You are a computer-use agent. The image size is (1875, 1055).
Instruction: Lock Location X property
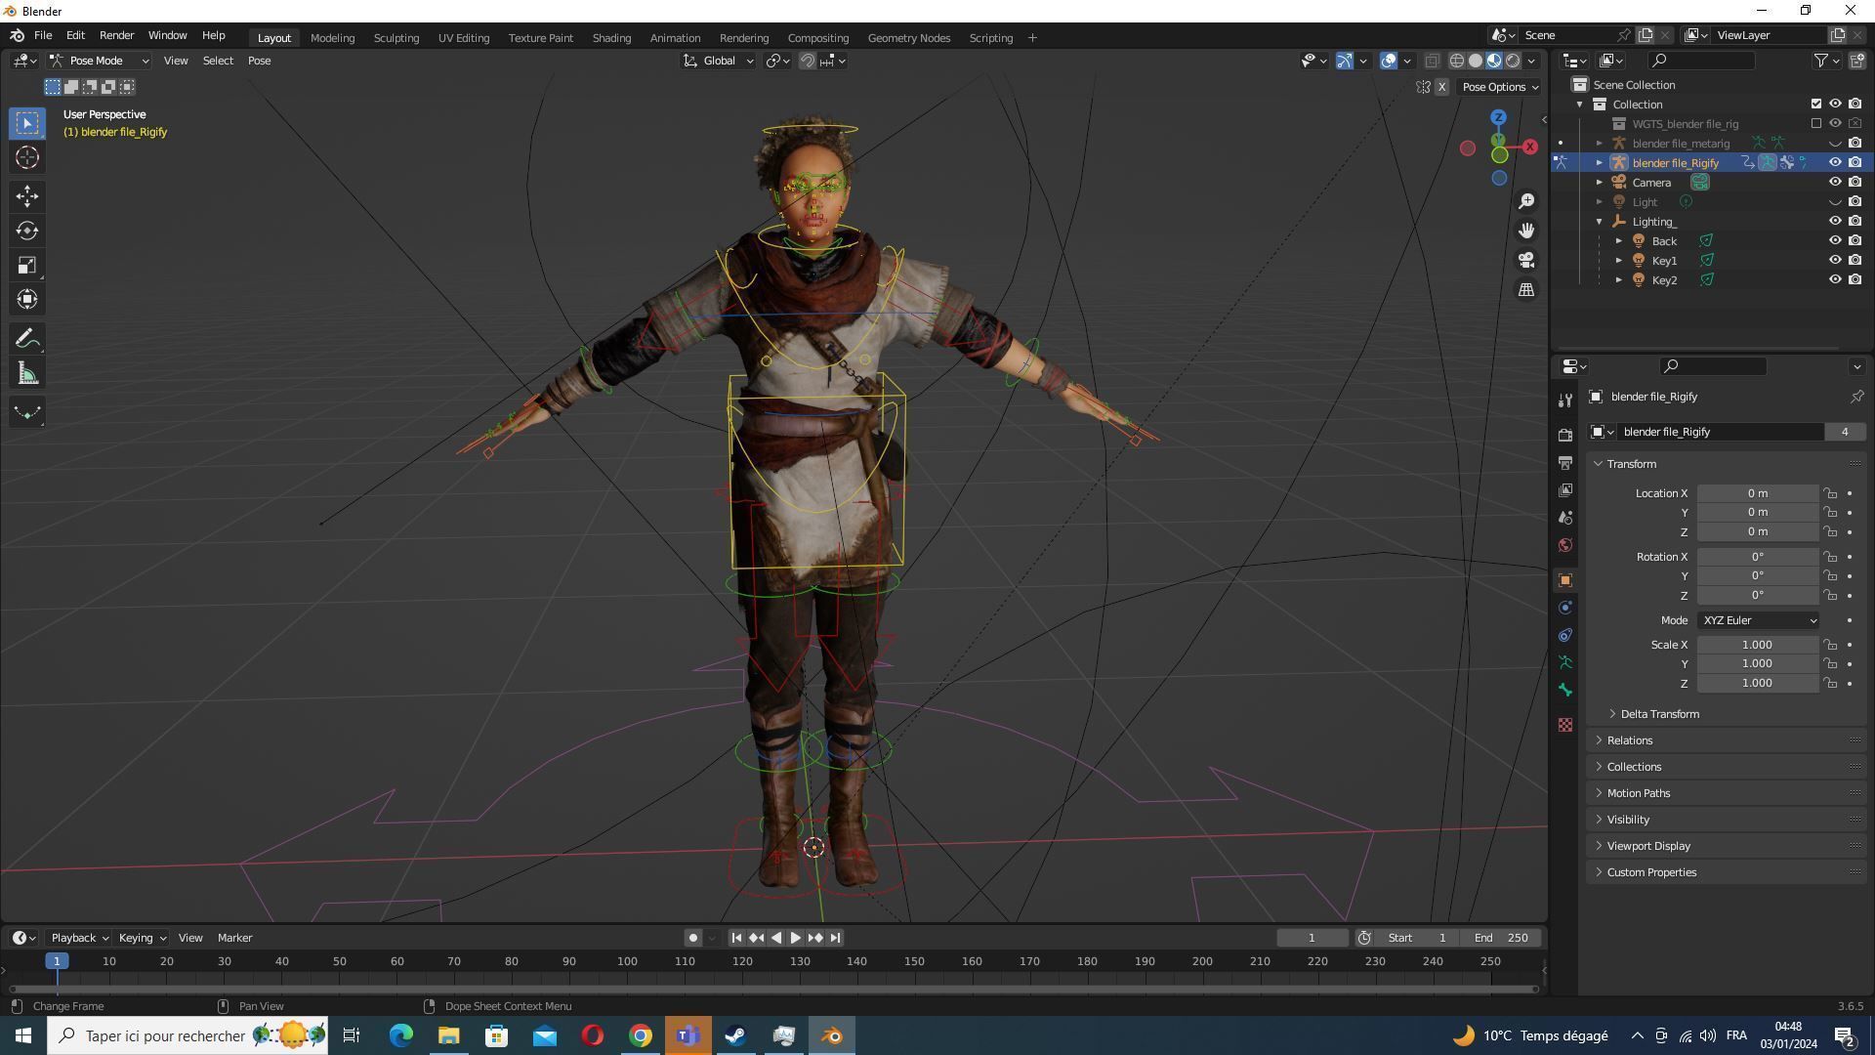pos(1830,493)
